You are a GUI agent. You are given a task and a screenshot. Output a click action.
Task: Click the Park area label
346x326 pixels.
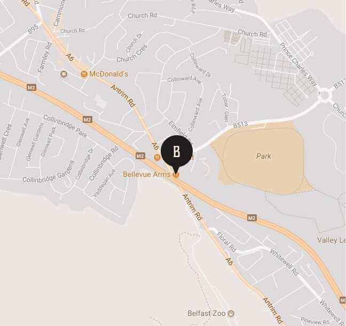tap(263, 156)
